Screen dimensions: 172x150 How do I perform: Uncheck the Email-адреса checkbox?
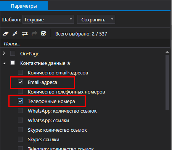20,82
